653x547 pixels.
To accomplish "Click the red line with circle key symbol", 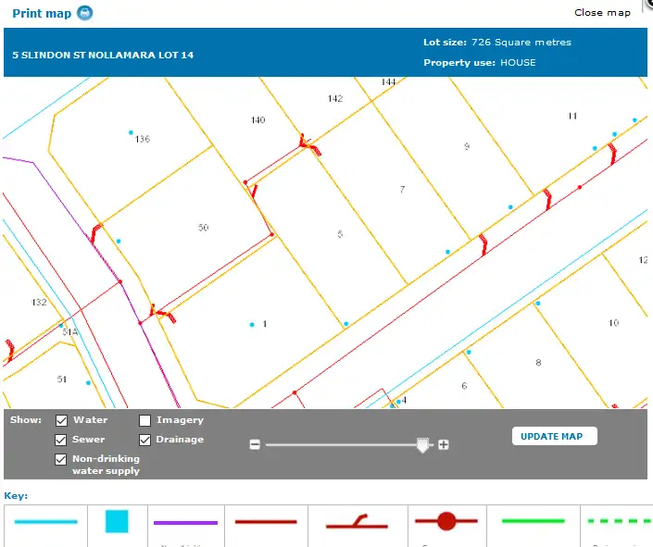I will pyautogui.click(x=446, y=521).
